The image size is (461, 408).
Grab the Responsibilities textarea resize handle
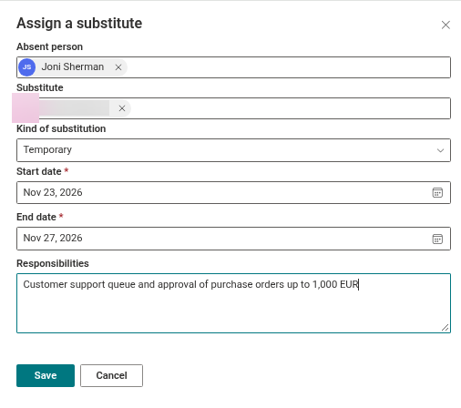pyautogui.click(x=446, y=328)
